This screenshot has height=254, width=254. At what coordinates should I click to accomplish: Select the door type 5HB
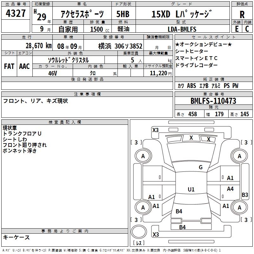click(x=123, y=14)
